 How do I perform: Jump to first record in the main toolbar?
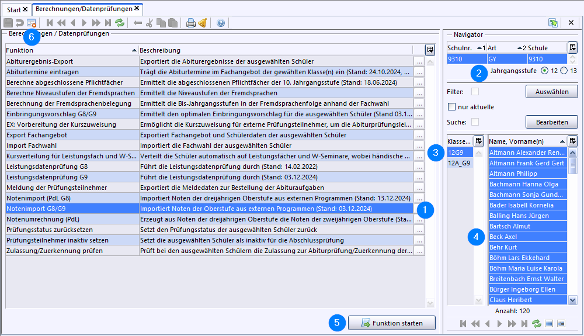50,23
